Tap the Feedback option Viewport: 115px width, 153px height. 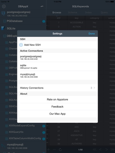coord(57,106)
